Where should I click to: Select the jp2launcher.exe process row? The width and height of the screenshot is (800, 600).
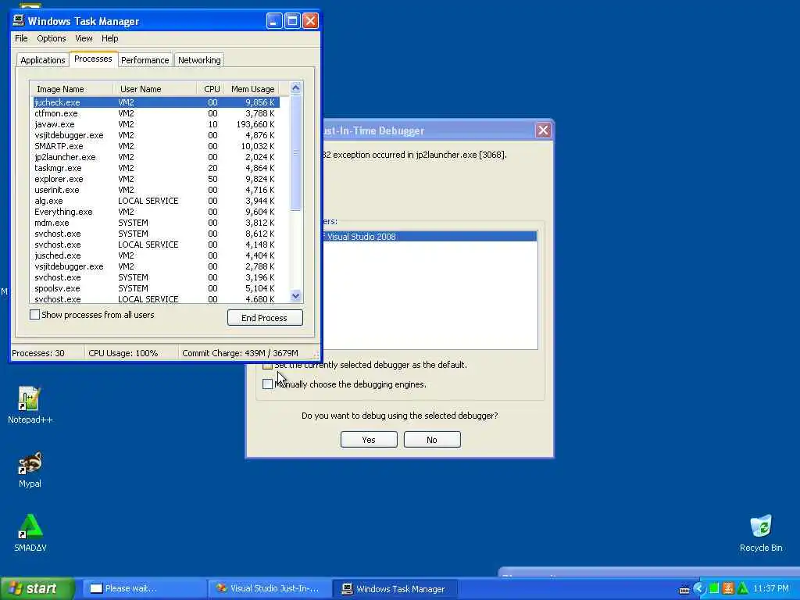(155, 157)
